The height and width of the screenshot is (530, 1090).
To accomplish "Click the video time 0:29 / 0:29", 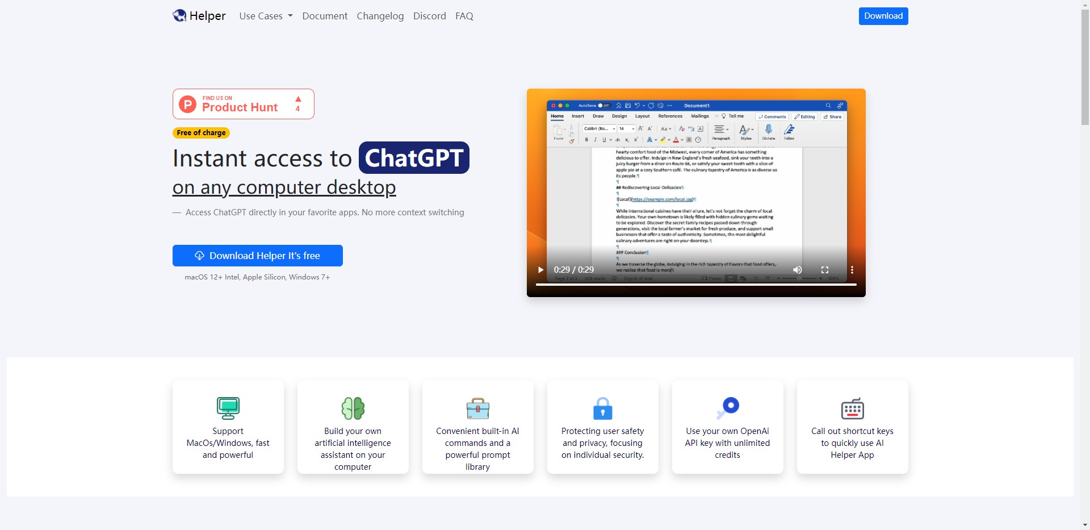I will tap(574, 270).
